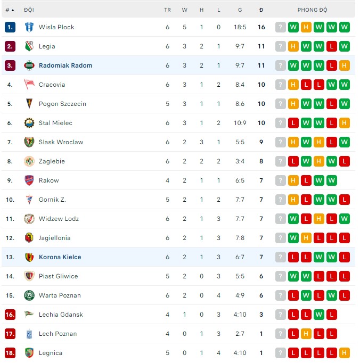This screenshot has height=363, width=360.
Task: Click the Lechia Gdansk club logo
Action: coord(29,315)
